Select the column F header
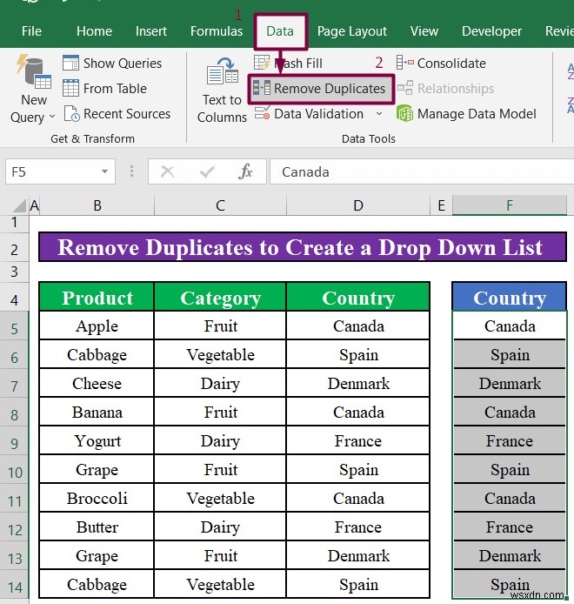The image size is (574, 604). tap(510, 205)
